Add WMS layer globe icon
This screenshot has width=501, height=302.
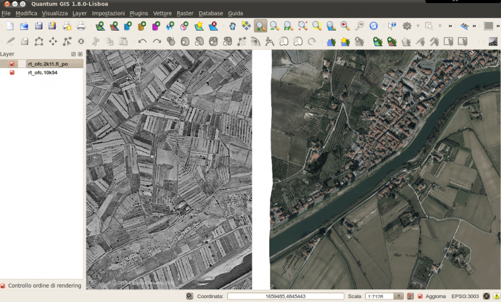coord(170,26)
